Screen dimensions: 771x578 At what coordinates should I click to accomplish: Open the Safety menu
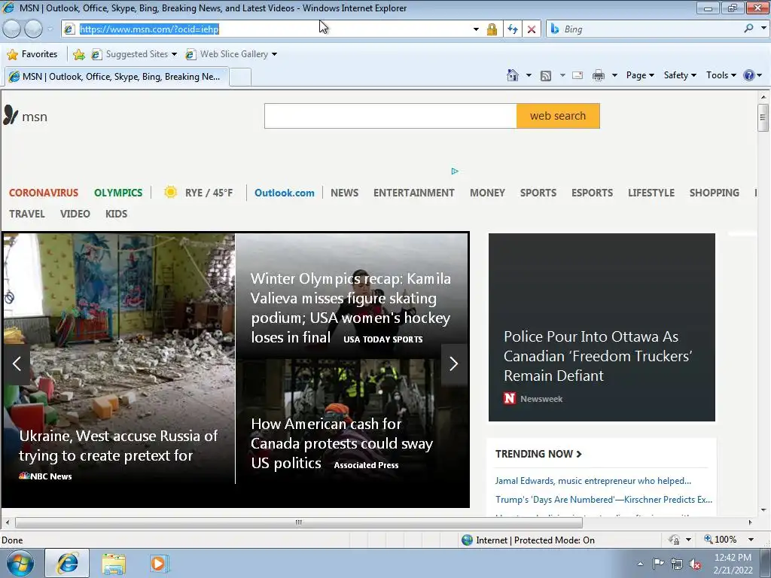[x=680, y=75]
